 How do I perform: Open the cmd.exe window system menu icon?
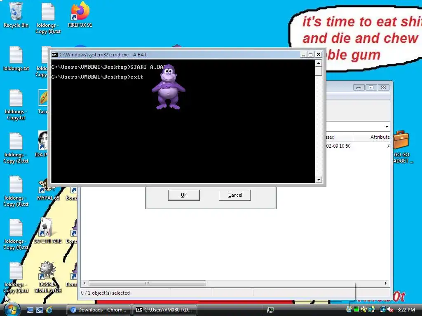[55, 55]
